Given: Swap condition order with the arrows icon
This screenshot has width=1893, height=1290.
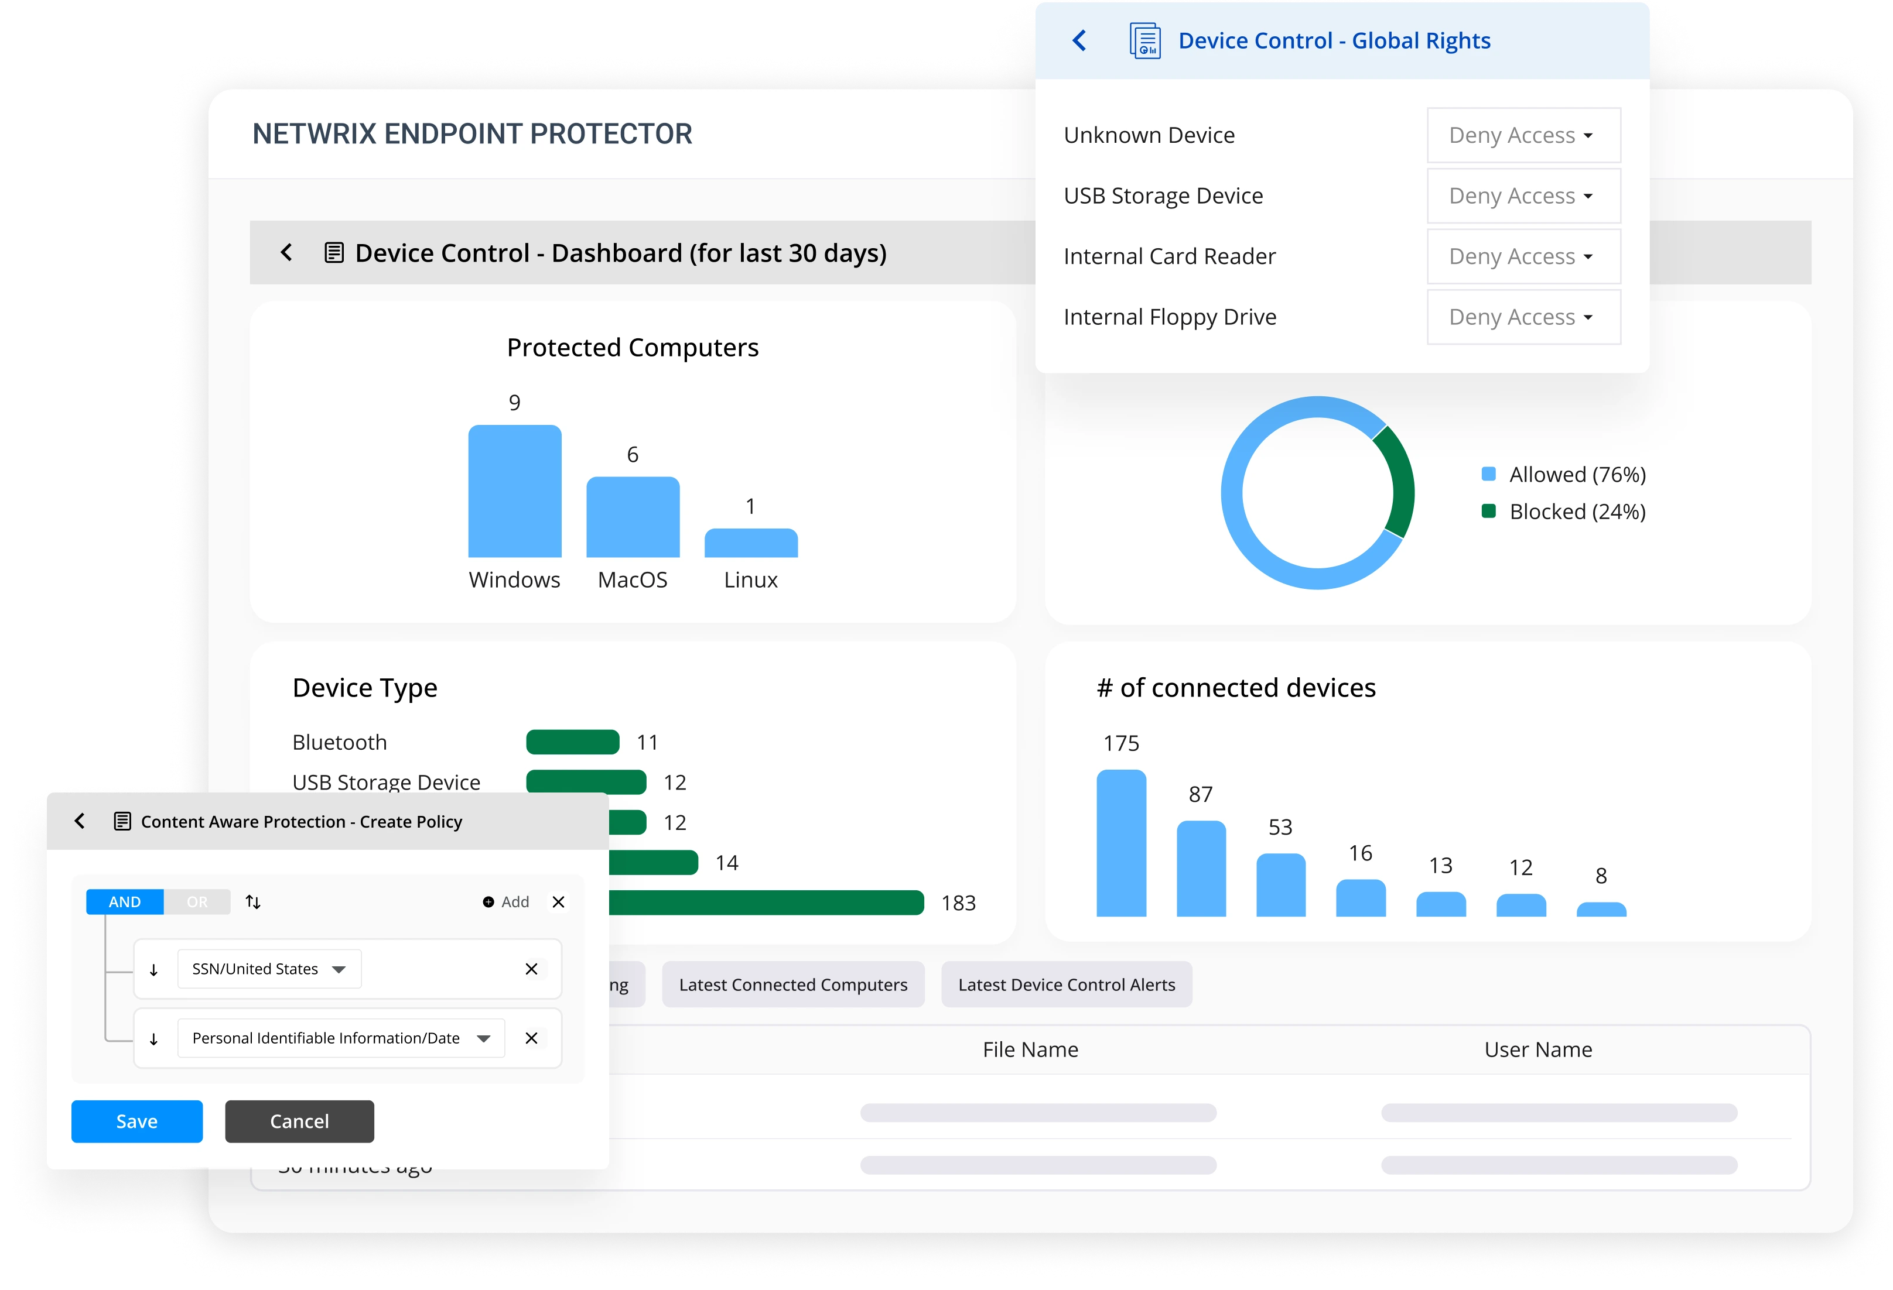Looking at the screenshot, I should pyautogui.click(x=254, y=902).
